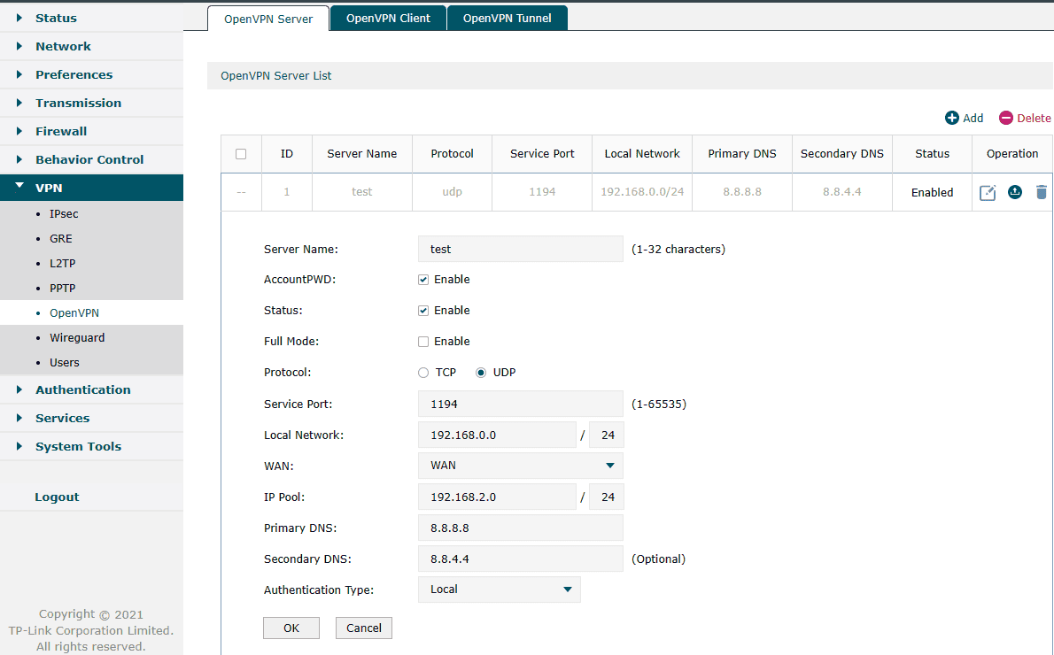Click the 1194 cell in server table
The height and width of the screenshot is (655, 1054).
(542, 192)
